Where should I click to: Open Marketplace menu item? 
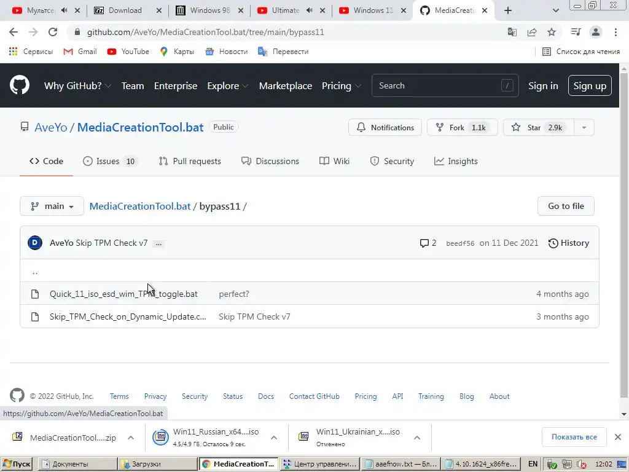pos(286,85)
